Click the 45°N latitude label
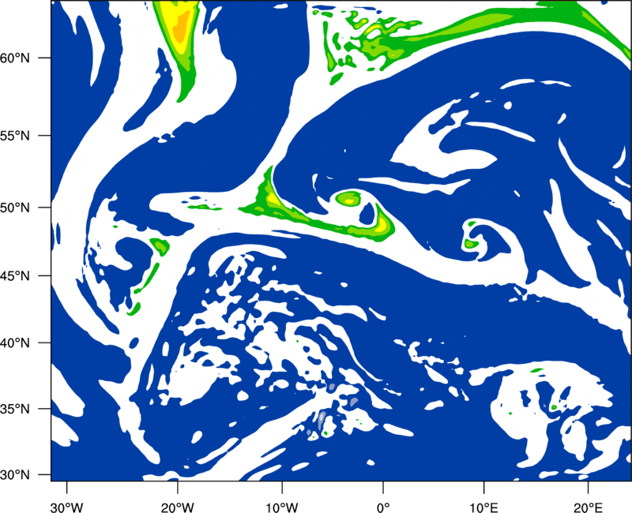 pyautogui.click(x=15, y=276)
